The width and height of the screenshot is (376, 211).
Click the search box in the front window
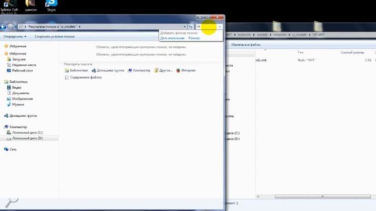[x=209, y=26]
